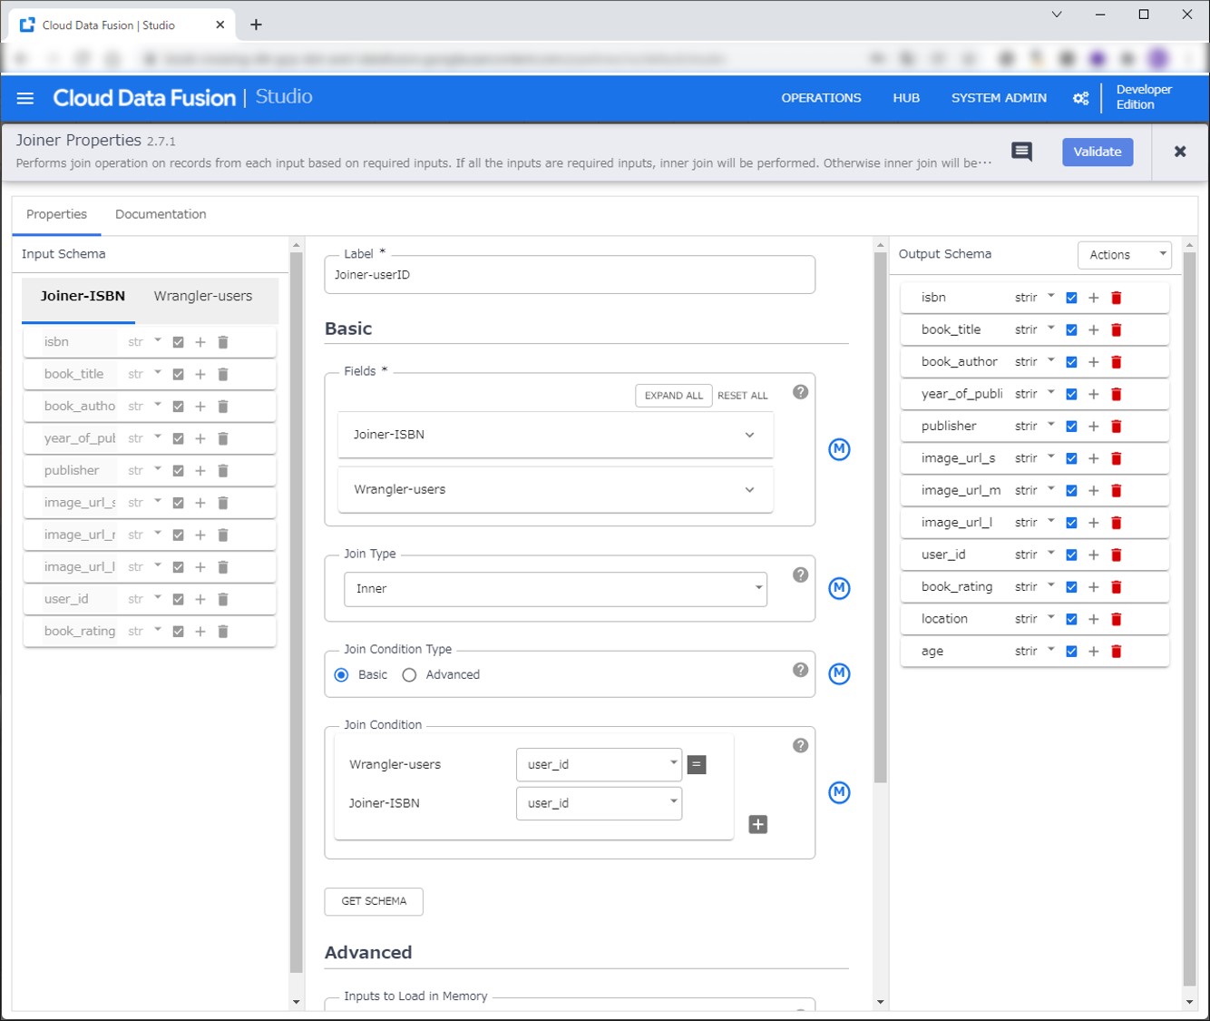
Task: Switch to the Properties tab
Action: (56, 215)
